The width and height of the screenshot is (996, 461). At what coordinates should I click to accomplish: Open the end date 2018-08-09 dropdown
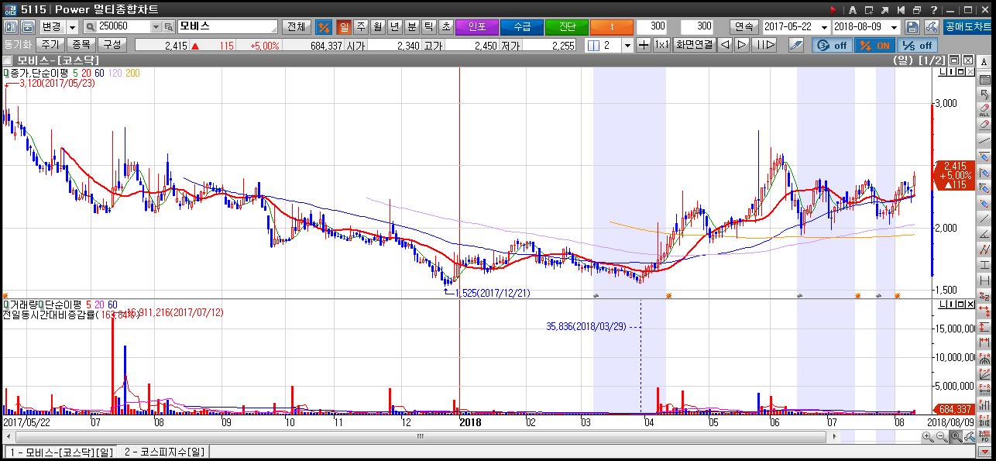point(895,26)
